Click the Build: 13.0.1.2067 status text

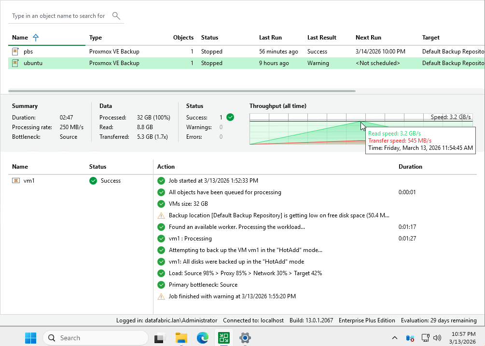311,320
